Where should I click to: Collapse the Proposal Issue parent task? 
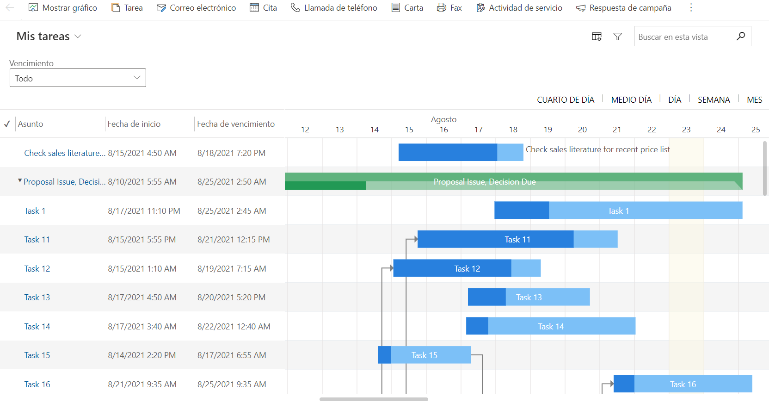coord(20,181)
